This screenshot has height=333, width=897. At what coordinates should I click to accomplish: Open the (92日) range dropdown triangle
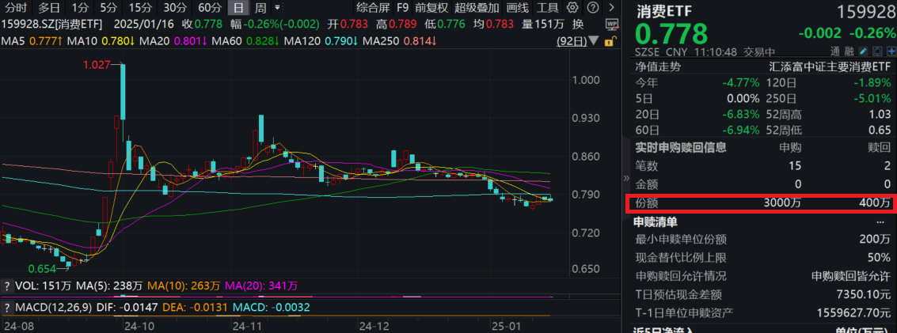(x=595, y=42)
